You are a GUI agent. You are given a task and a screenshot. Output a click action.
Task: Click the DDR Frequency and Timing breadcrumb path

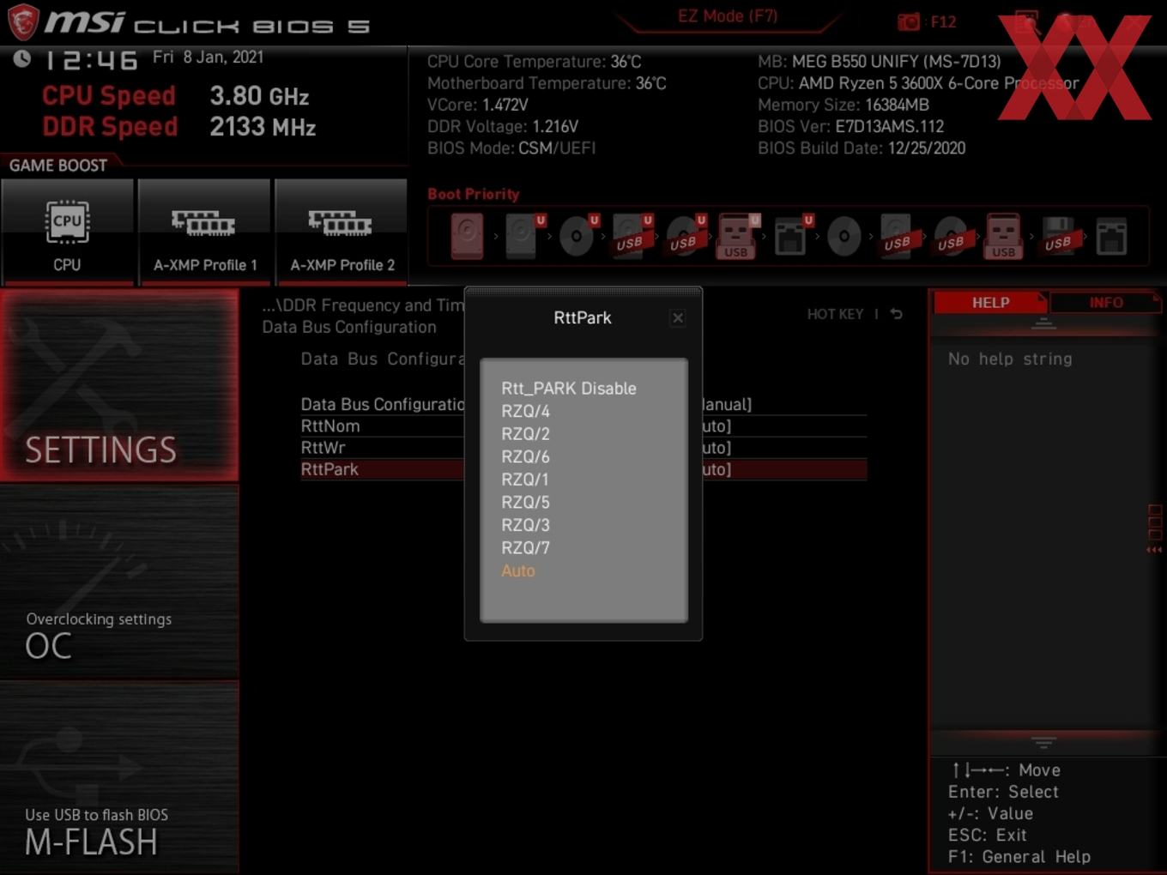pyautogui.click(x=363, y=305)
